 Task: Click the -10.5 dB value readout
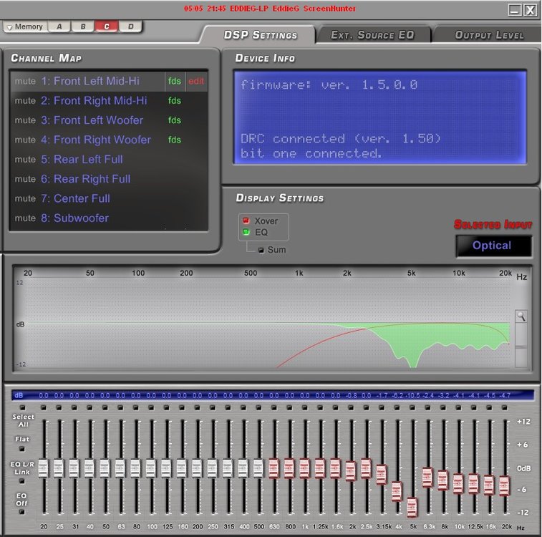pyautogui.click(x=412, y=395)
